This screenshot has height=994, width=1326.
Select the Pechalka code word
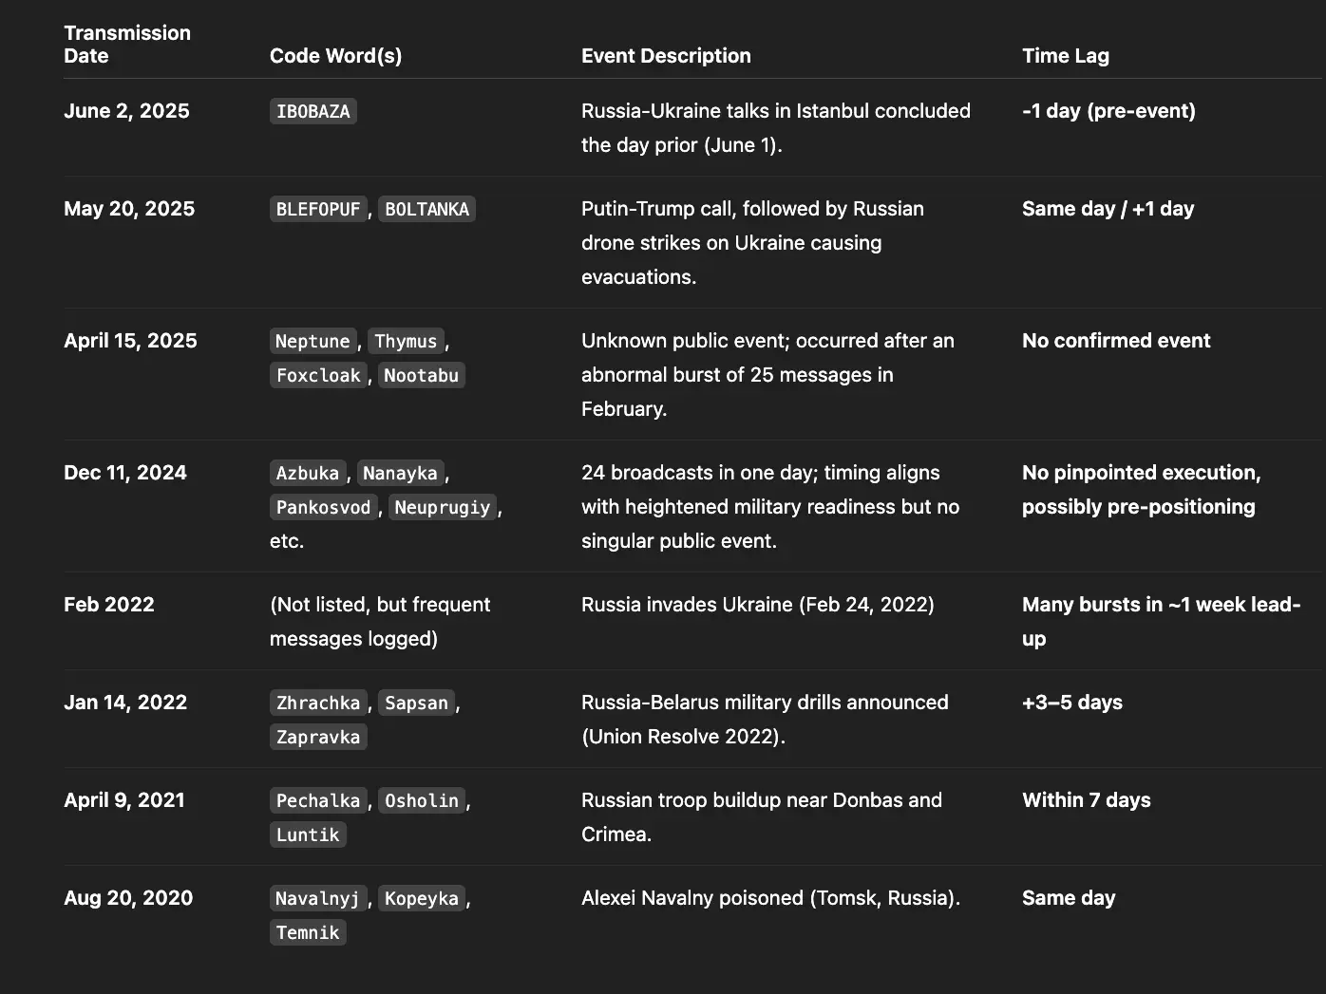[318, 801]
